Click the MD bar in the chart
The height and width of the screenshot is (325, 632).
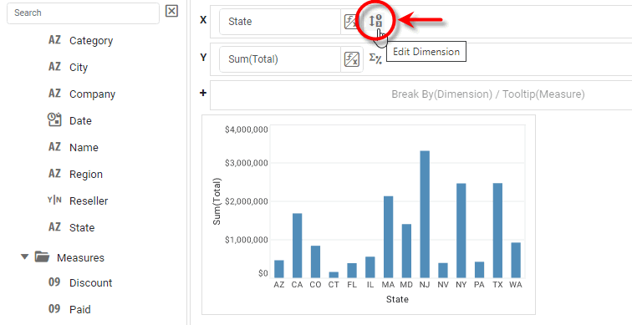406,251
